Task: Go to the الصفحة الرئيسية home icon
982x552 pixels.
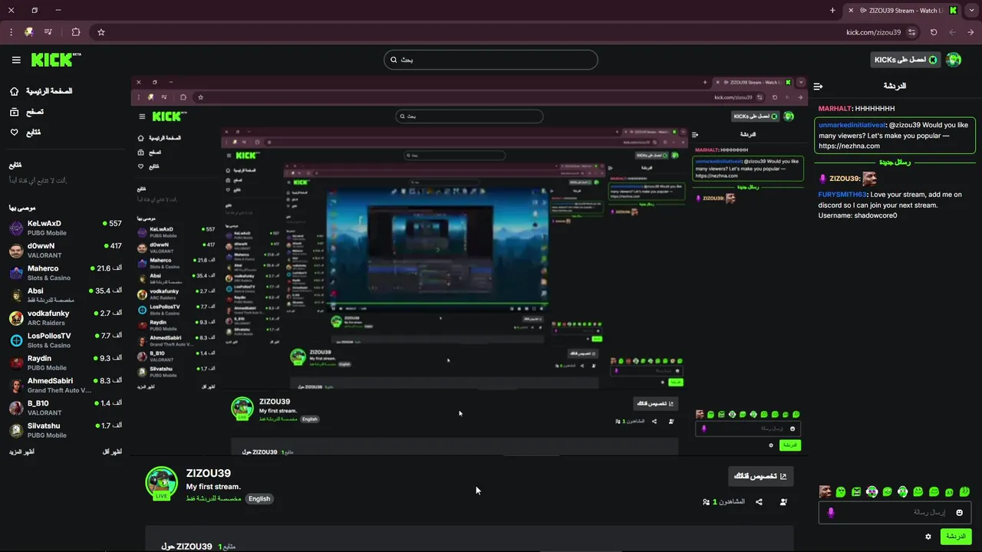Action: [15, 91]
